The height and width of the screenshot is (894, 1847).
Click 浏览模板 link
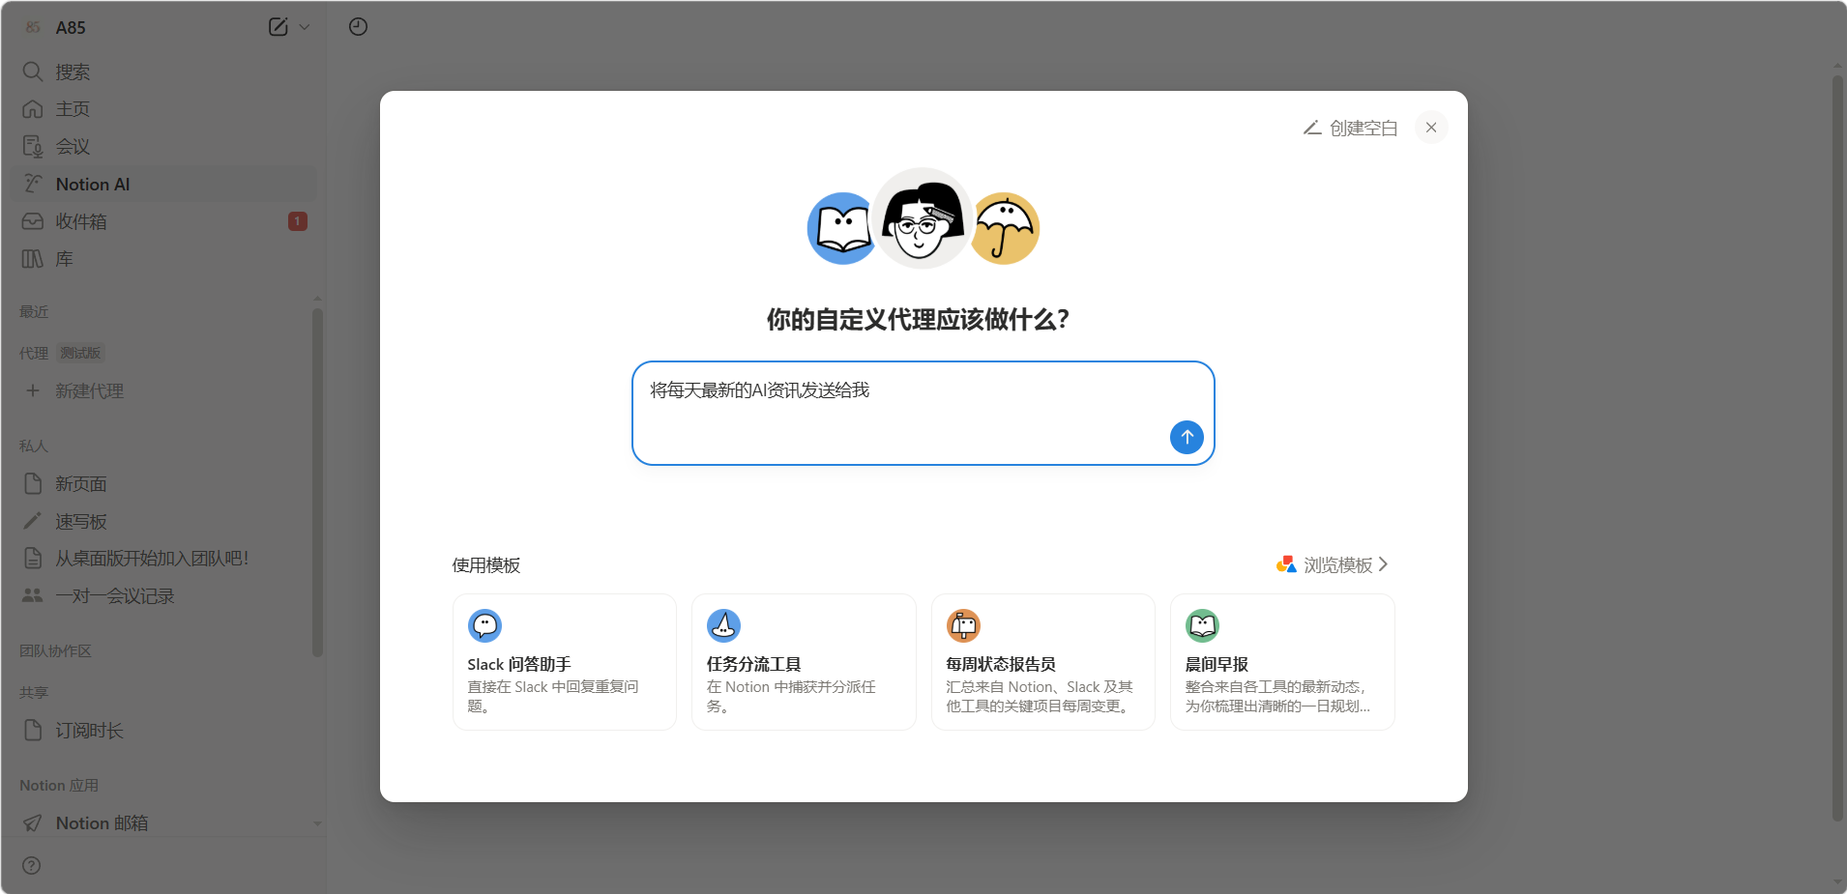tap(1333, 564)
